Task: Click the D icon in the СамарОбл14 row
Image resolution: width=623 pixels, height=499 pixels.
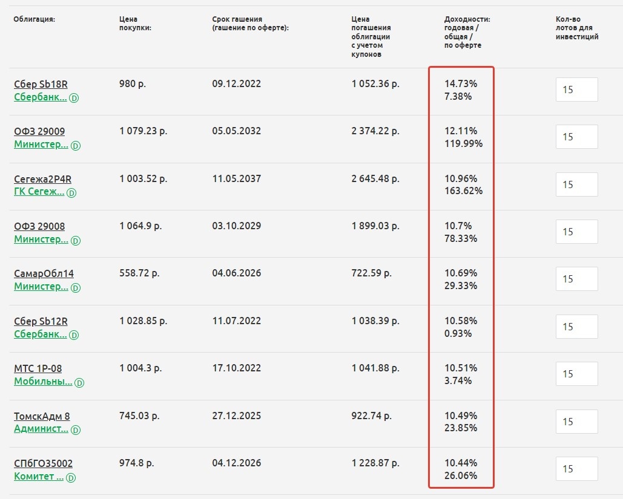Action: coord(76,287)
